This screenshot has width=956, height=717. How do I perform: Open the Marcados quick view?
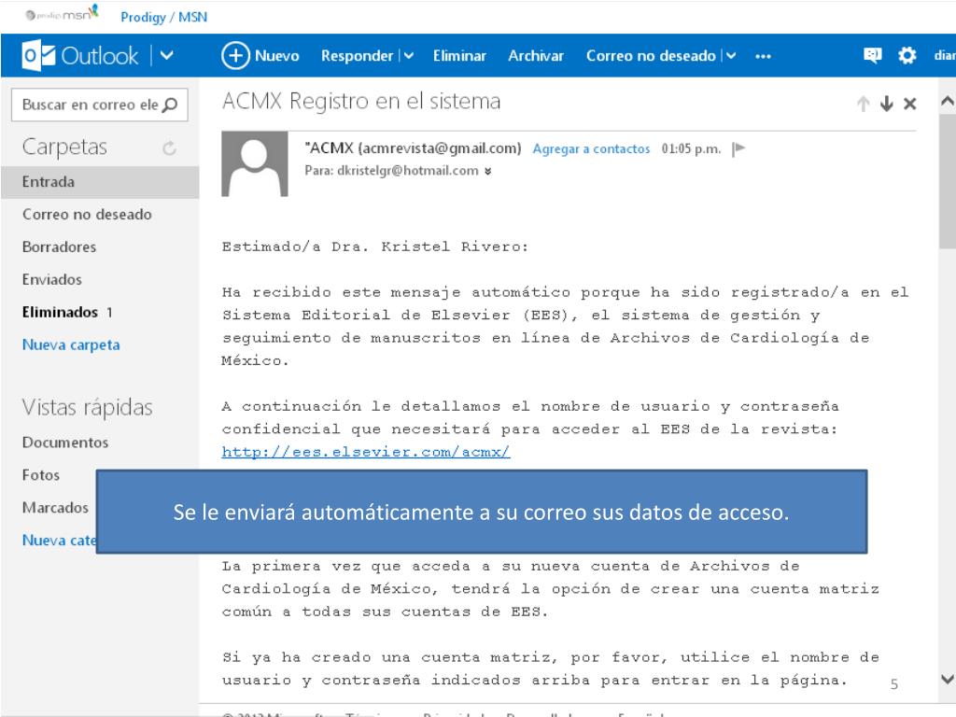[x=55, y=507]
